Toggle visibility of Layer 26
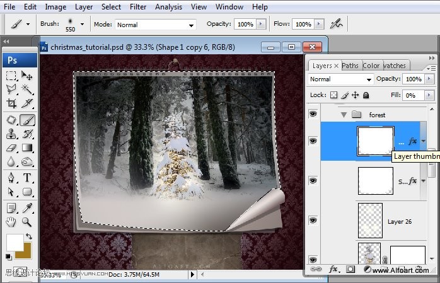This screenshot has width=440, height=283. pyautogui.click(x=313, y=221)
